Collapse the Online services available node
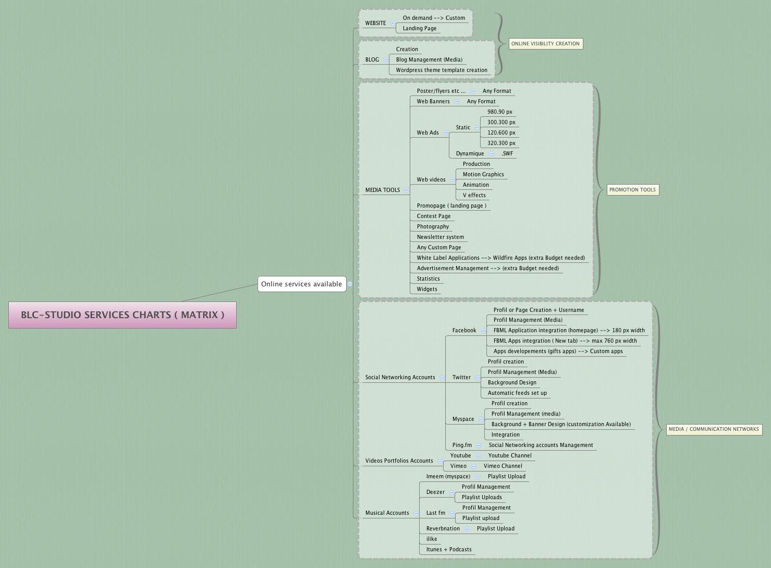The width and height of the screenshot is (771, 568). [350, 284]
